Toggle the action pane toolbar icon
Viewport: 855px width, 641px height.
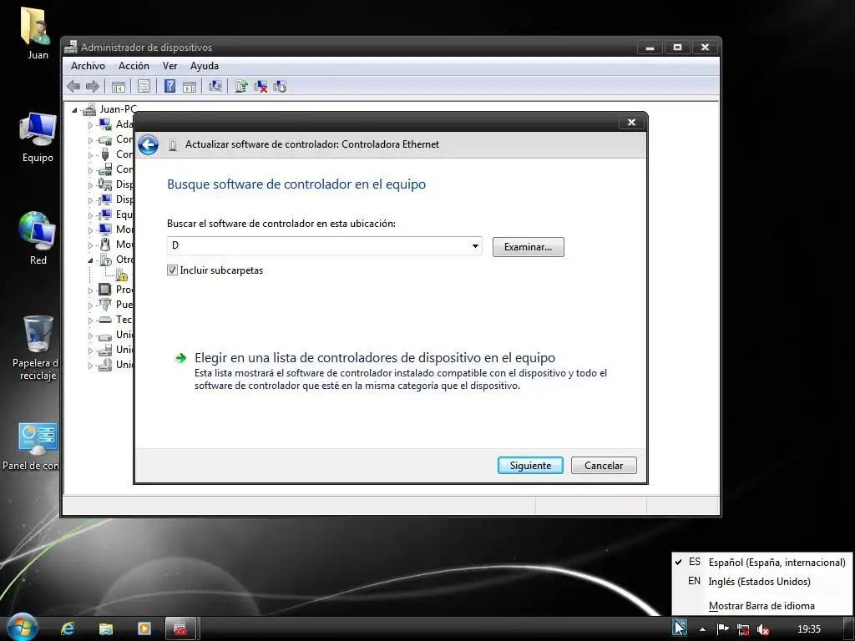pos(190,86)
